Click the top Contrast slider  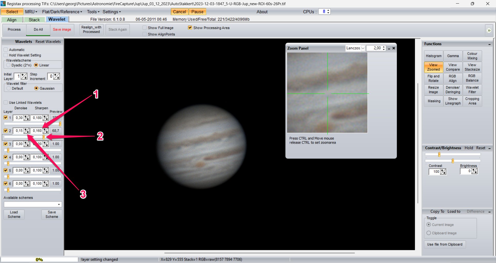tap(453, 154)
